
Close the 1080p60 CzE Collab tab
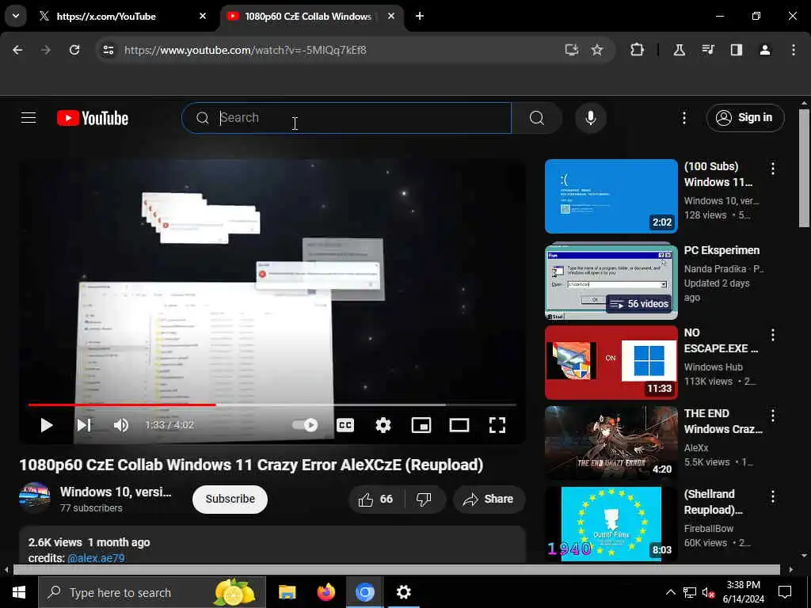tap(391, 16)
